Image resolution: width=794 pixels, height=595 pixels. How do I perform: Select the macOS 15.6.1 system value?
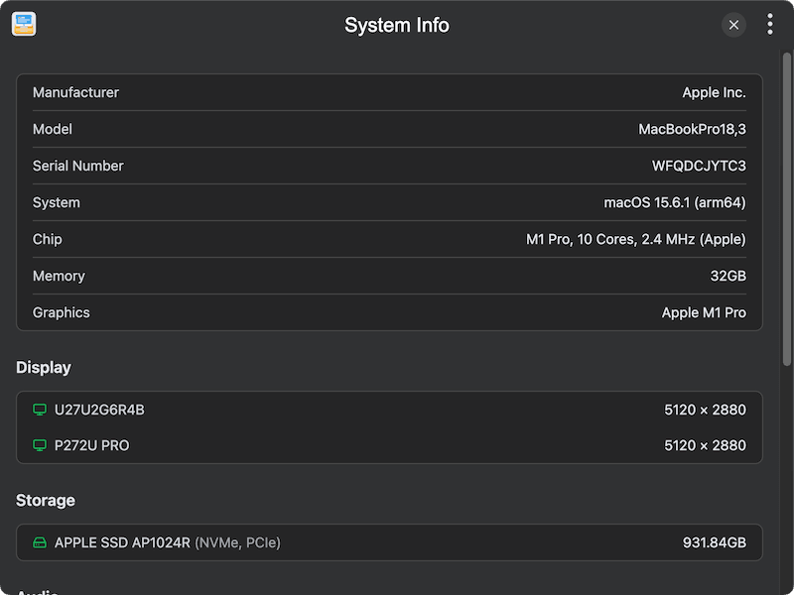click(x=675, y=202)
